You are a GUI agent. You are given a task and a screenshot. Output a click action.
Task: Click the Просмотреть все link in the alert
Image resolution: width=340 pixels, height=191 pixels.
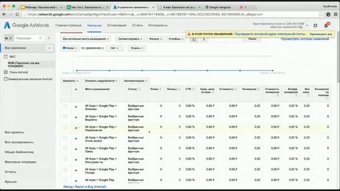[321, 34]
